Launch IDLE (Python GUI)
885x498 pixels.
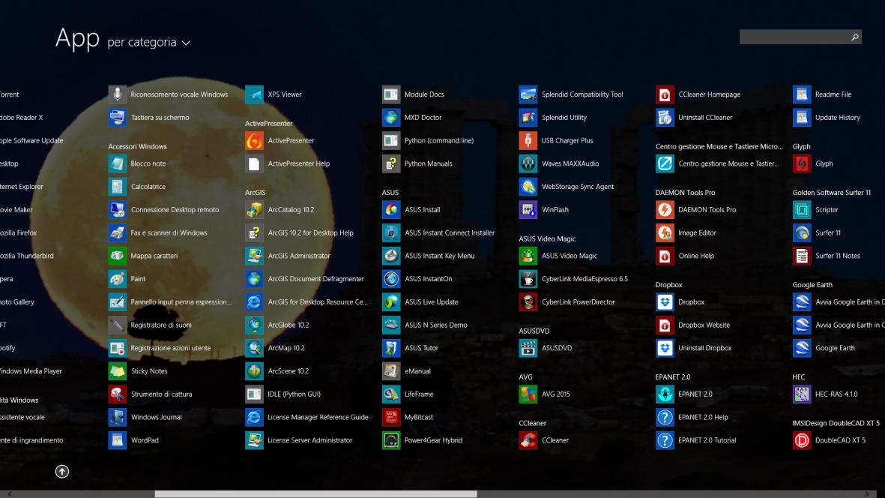click(255, 394)
